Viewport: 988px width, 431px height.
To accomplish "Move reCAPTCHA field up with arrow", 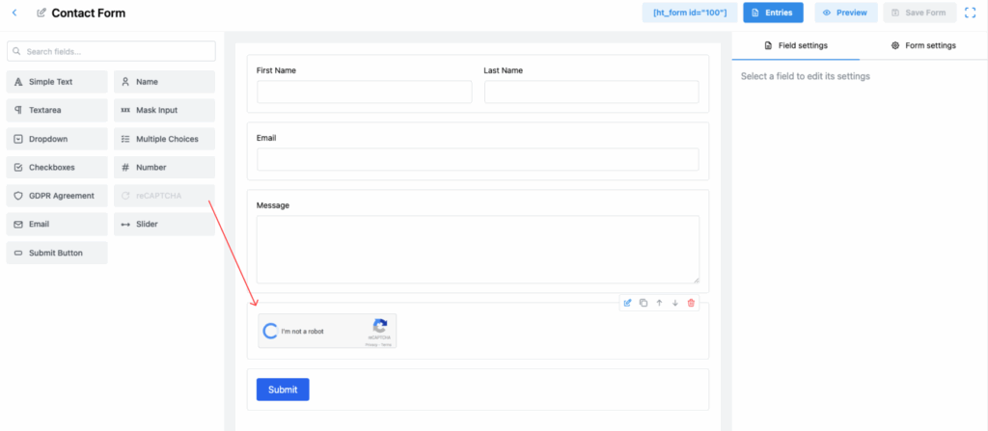I will [x=659, y=303].
